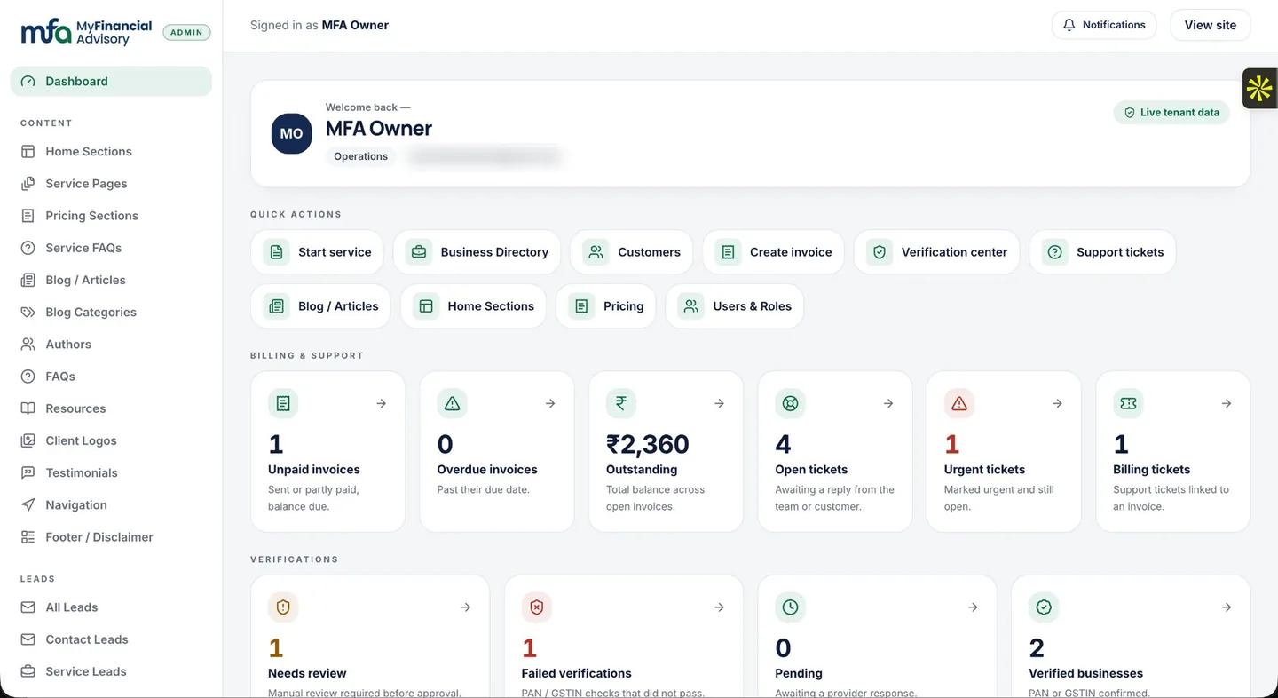Click the Needs review shield icon
Image resolution: width=1278 pixels, height=698 pixels.
coord(283,607)
